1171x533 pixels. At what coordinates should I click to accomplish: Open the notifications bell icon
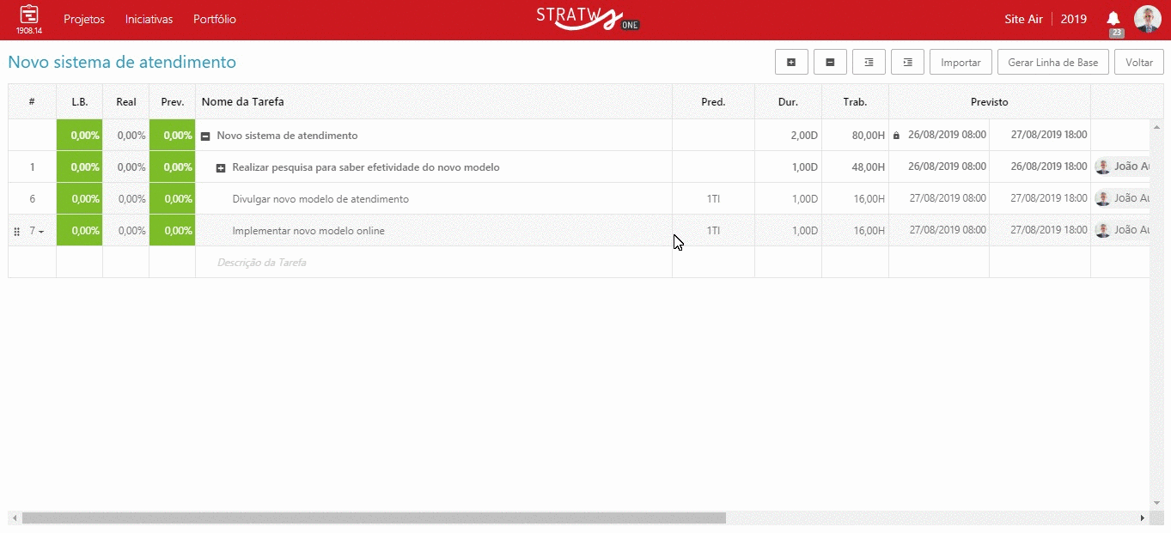1113,19
